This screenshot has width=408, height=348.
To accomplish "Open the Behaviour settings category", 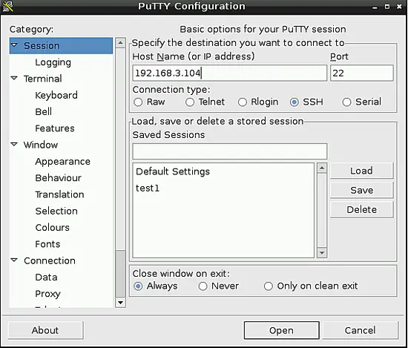I will (59, 178).
